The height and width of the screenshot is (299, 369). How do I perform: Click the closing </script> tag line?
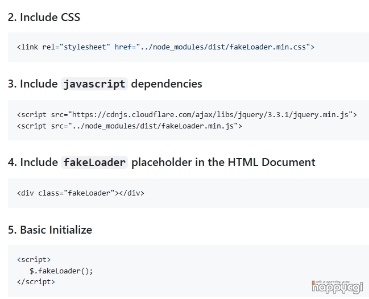tap(36, 282)
